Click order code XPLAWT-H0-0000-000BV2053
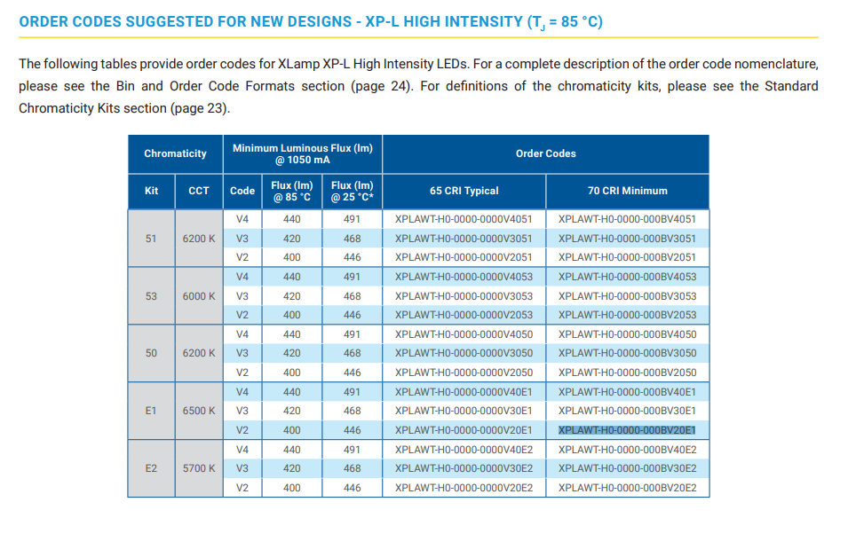Image resolution: width=856 pixels, height=557 pixels. pyautogui.click(x=627, y=315)
